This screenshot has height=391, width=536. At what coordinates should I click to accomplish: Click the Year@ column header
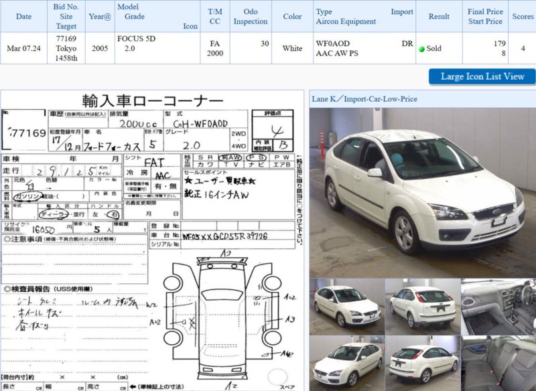100,17
